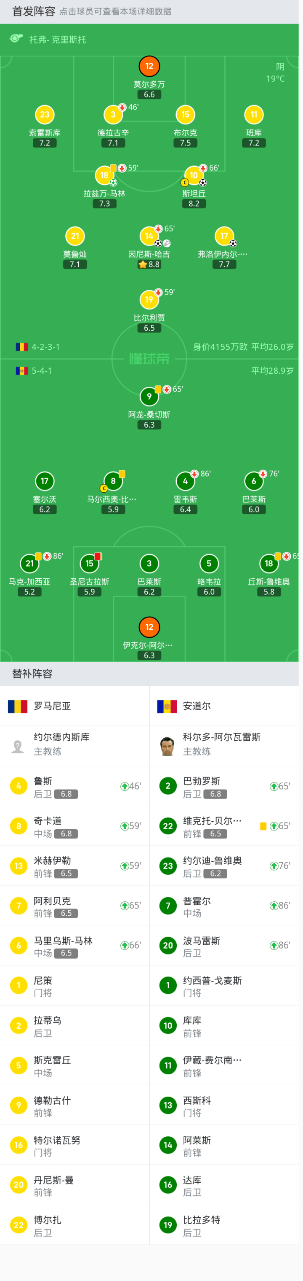303x1281 pixels.
Task: Open 比尔利贾 number 19 player details
Action: [149, 299]
